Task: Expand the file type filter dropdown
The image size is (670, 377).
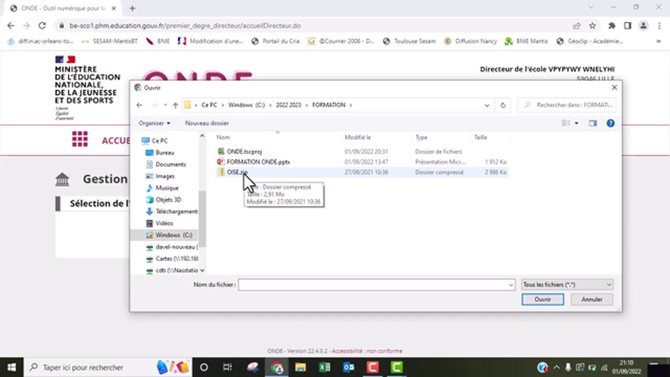Action: [x=567, y=285]
